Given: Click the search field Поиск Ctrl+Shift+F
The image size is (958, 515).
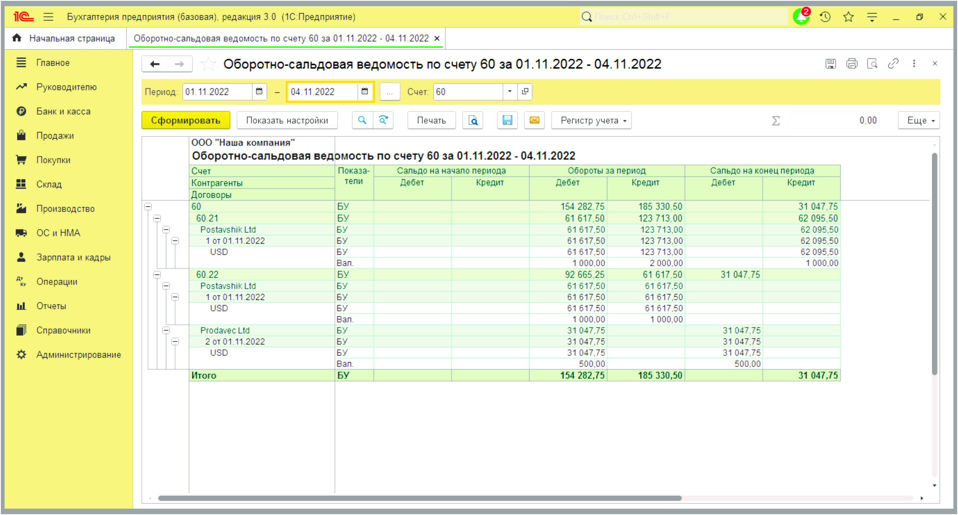Looking at the screenshot, I should (x=684, y=17).
